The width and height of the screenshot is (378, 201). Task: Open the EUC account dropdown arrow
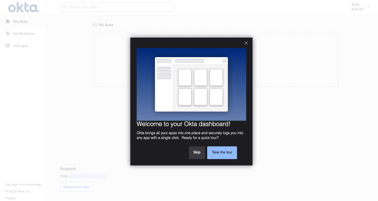[368, 7]
